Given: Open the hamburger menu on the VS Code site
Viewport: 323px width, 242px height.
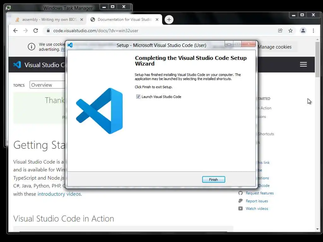Looking at the screenshot, I should [303, 64].
